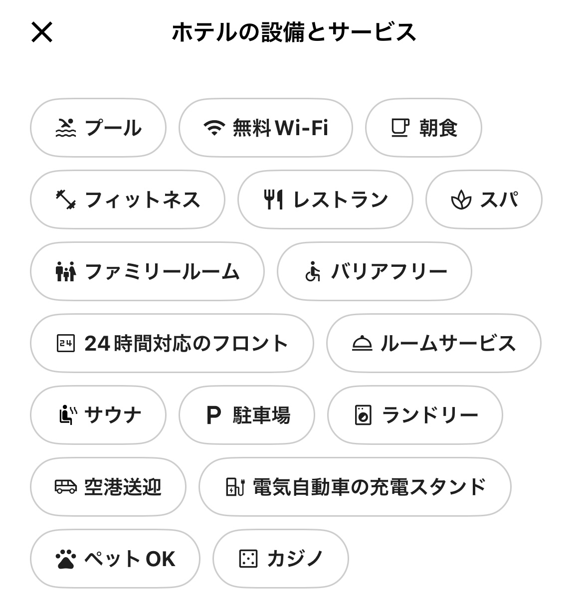588x606 pixels.
Task: Click the fork and knife レストラン icon
Action: (x=273, y=200)
